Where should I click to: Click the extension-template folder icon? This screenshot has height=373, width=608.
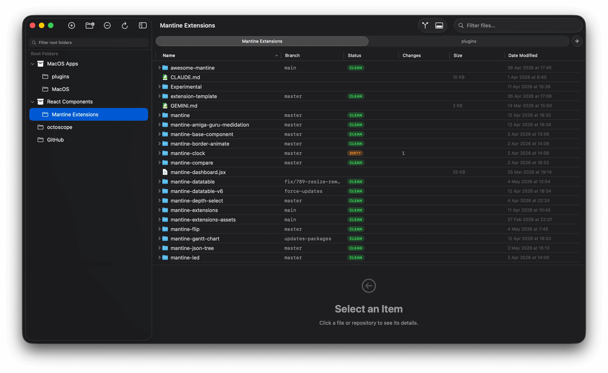tap(165, 96)
